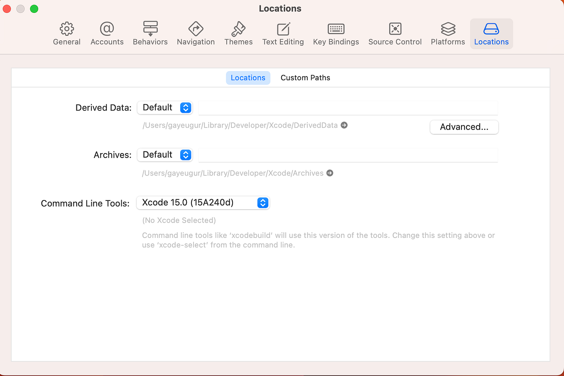This screenshot has height=376, width=564.
Task: Click the Advanced... button
Action: (464, 127)
